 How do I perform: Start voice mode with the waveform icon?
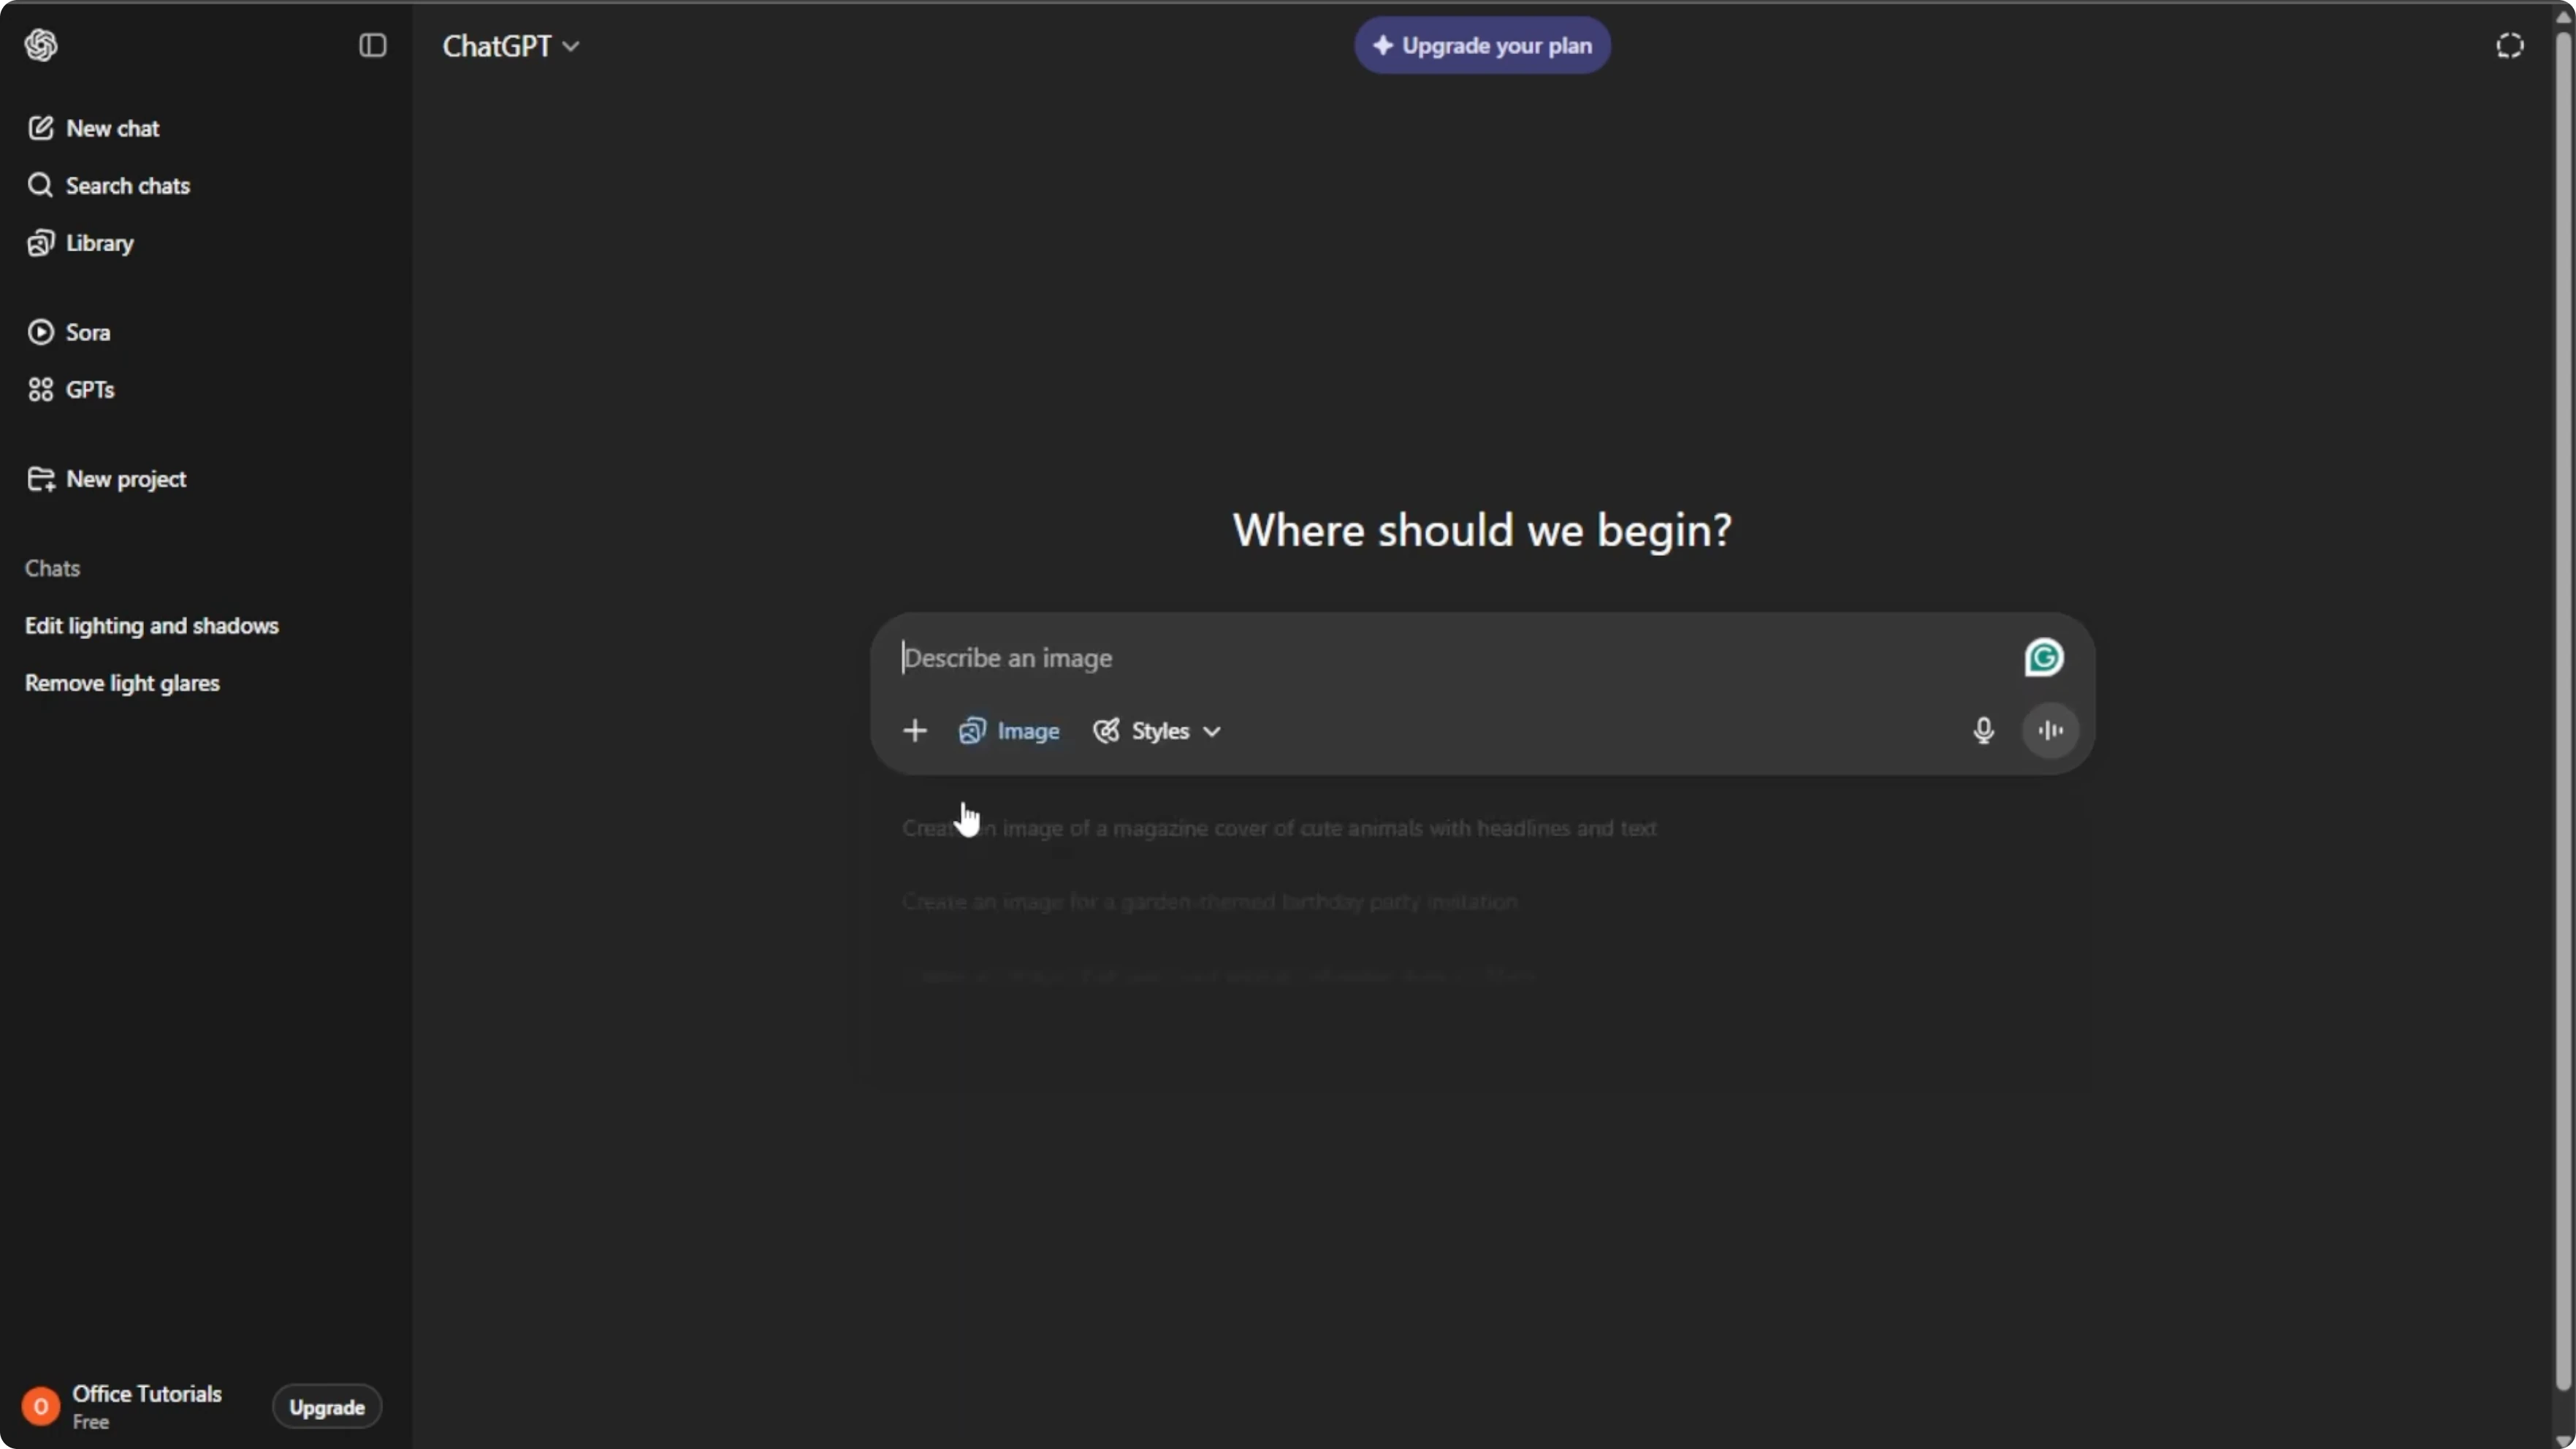[2051, 731]
